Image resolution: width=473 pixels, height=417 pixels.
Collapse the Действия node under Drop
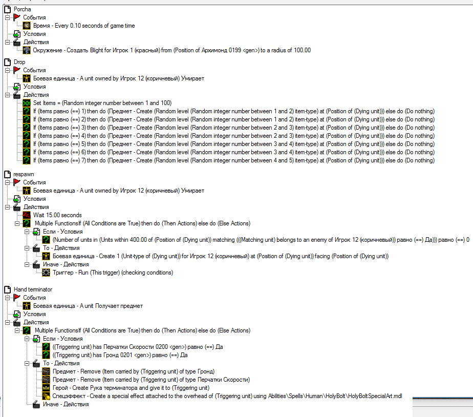point(8,95)
